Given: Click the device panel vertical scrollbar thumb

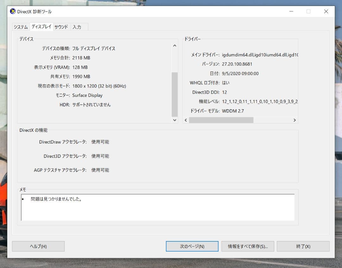Looking at the screenshot, I should [x=174, y=94].
